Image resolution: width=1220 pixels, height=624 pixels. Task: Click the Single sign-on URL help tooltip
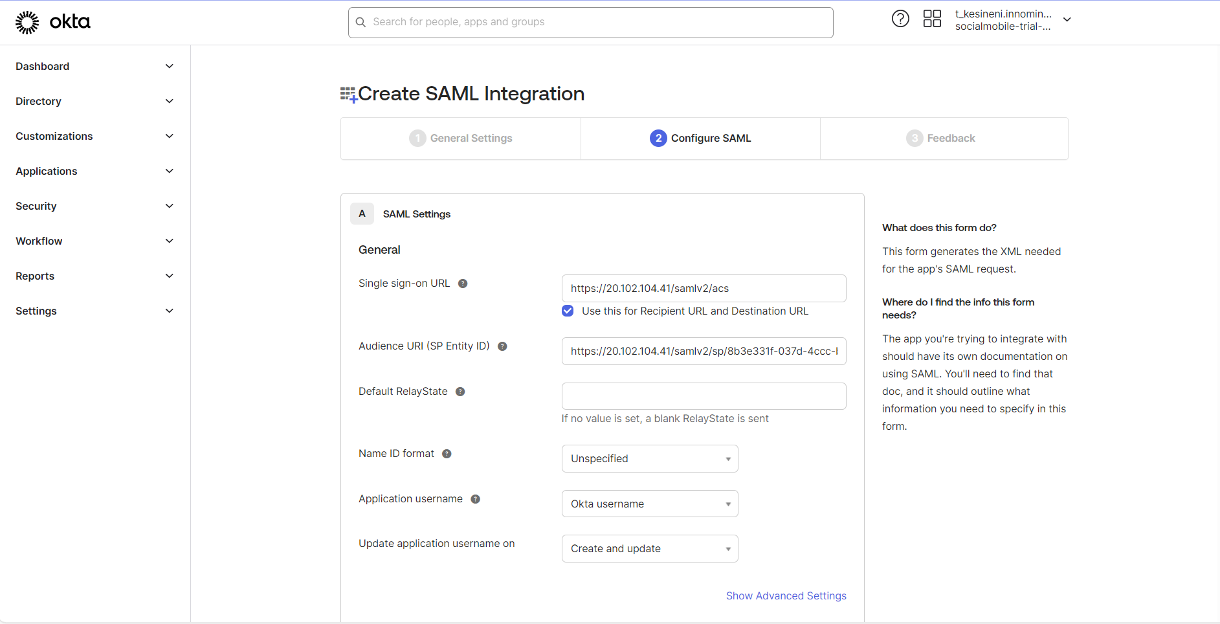click(463, 283)
